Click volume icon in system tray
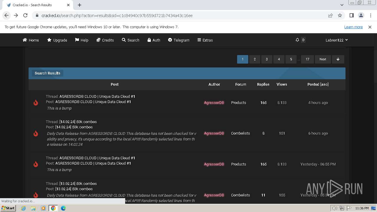 click(x=335, y=208)
